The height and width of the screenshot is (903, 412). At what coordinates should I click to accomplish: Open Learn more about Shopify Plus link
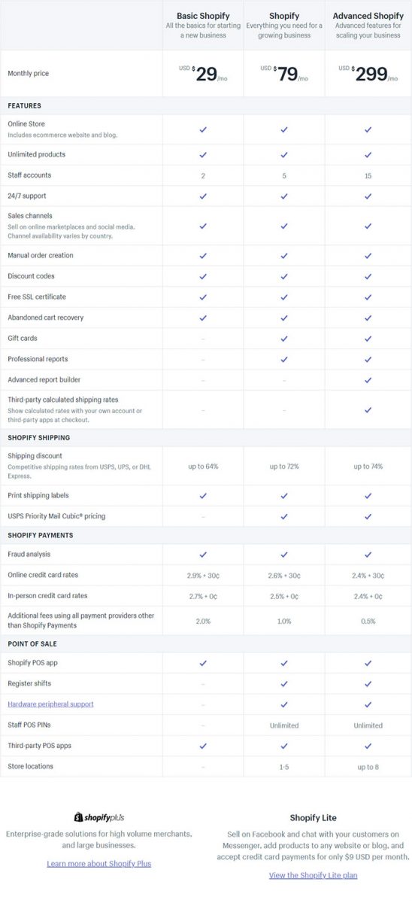[98, 863]
